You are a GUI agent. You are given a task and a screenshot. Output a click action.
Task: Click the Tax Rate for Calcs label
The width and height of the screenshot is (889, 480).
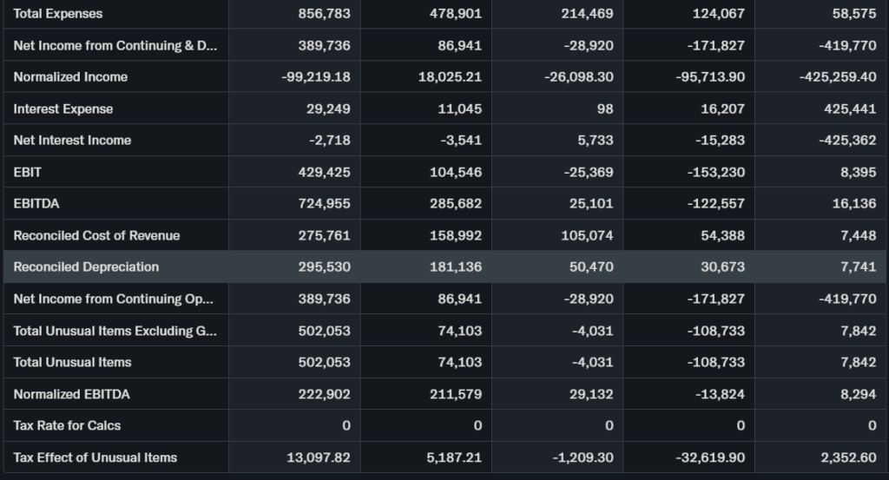tap(67, 425)
